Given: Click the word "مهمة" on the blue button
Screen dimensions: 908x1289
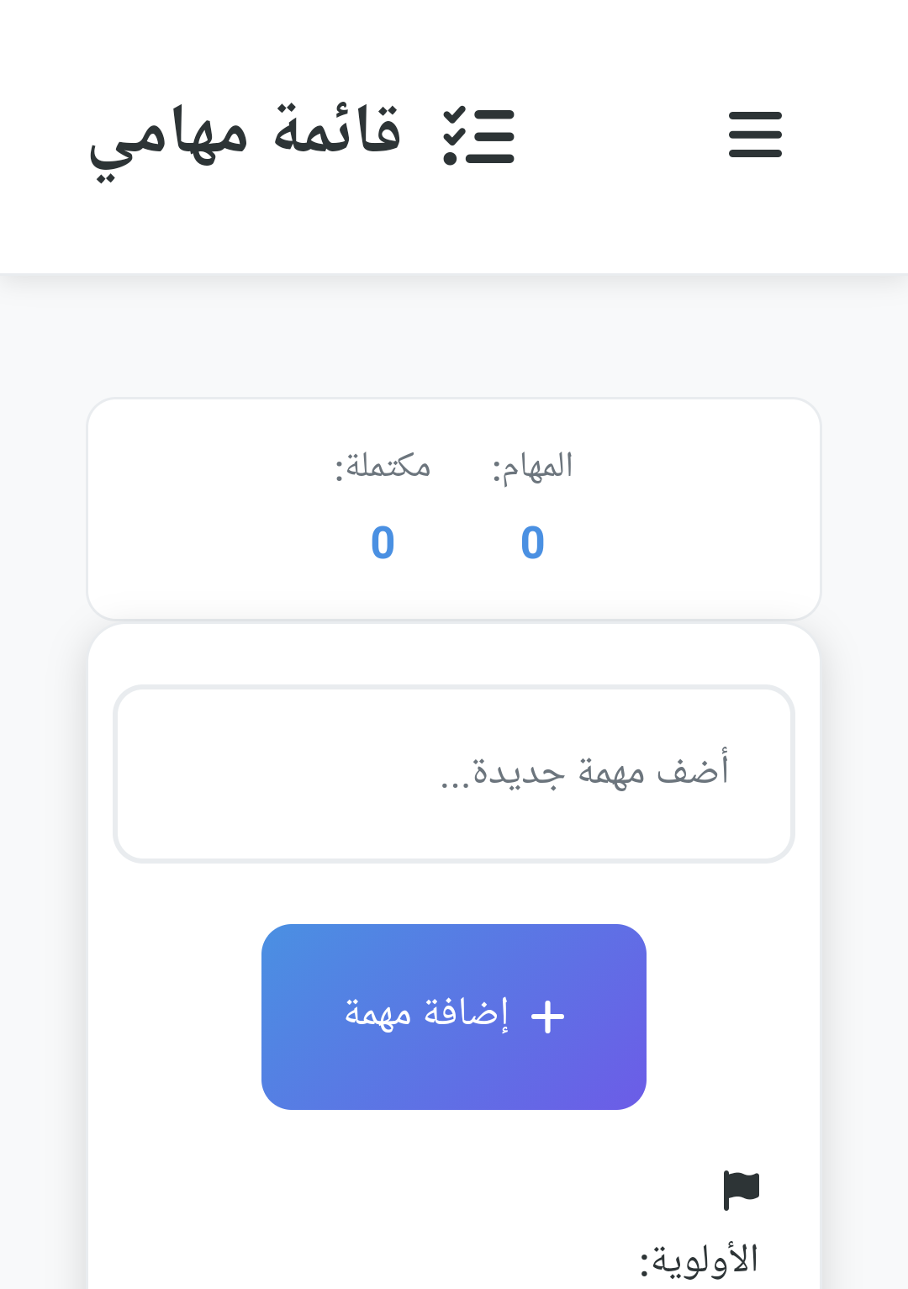Looking at the screenshot, I should point(377,1012).
